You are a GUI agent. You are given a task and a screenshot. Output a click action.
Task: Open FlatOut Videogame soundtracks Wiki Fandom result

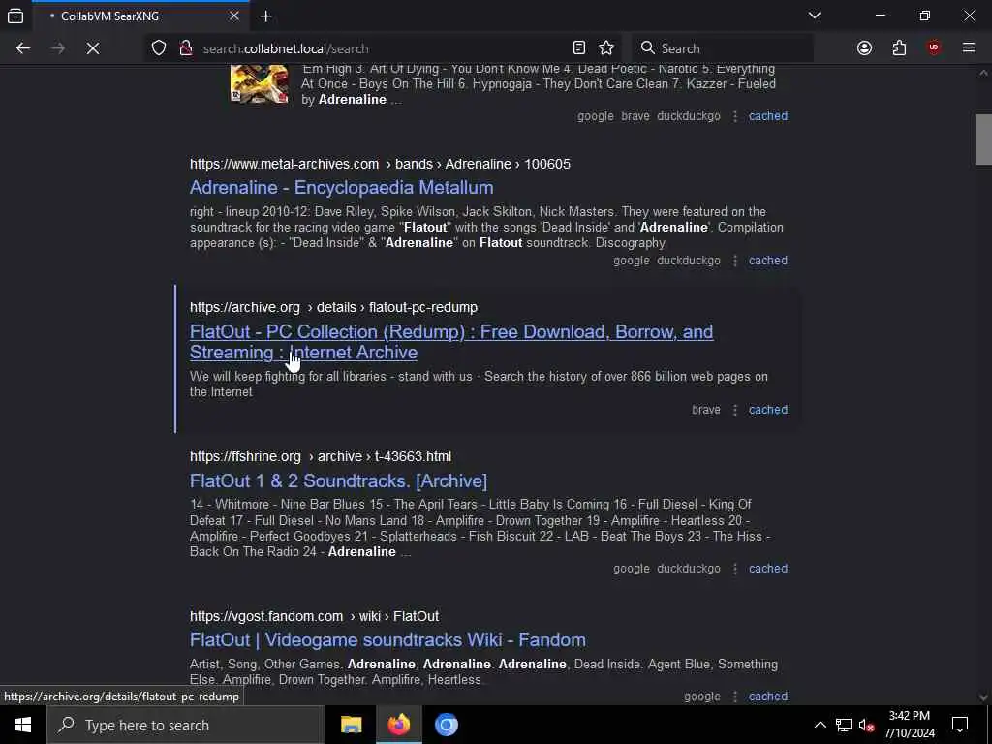coord(387,639)
